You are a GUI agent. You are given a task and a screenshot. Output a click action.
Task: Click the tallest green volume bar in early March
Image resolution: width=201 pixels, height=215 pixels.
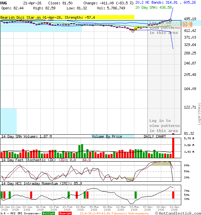[x=82, y=151]
